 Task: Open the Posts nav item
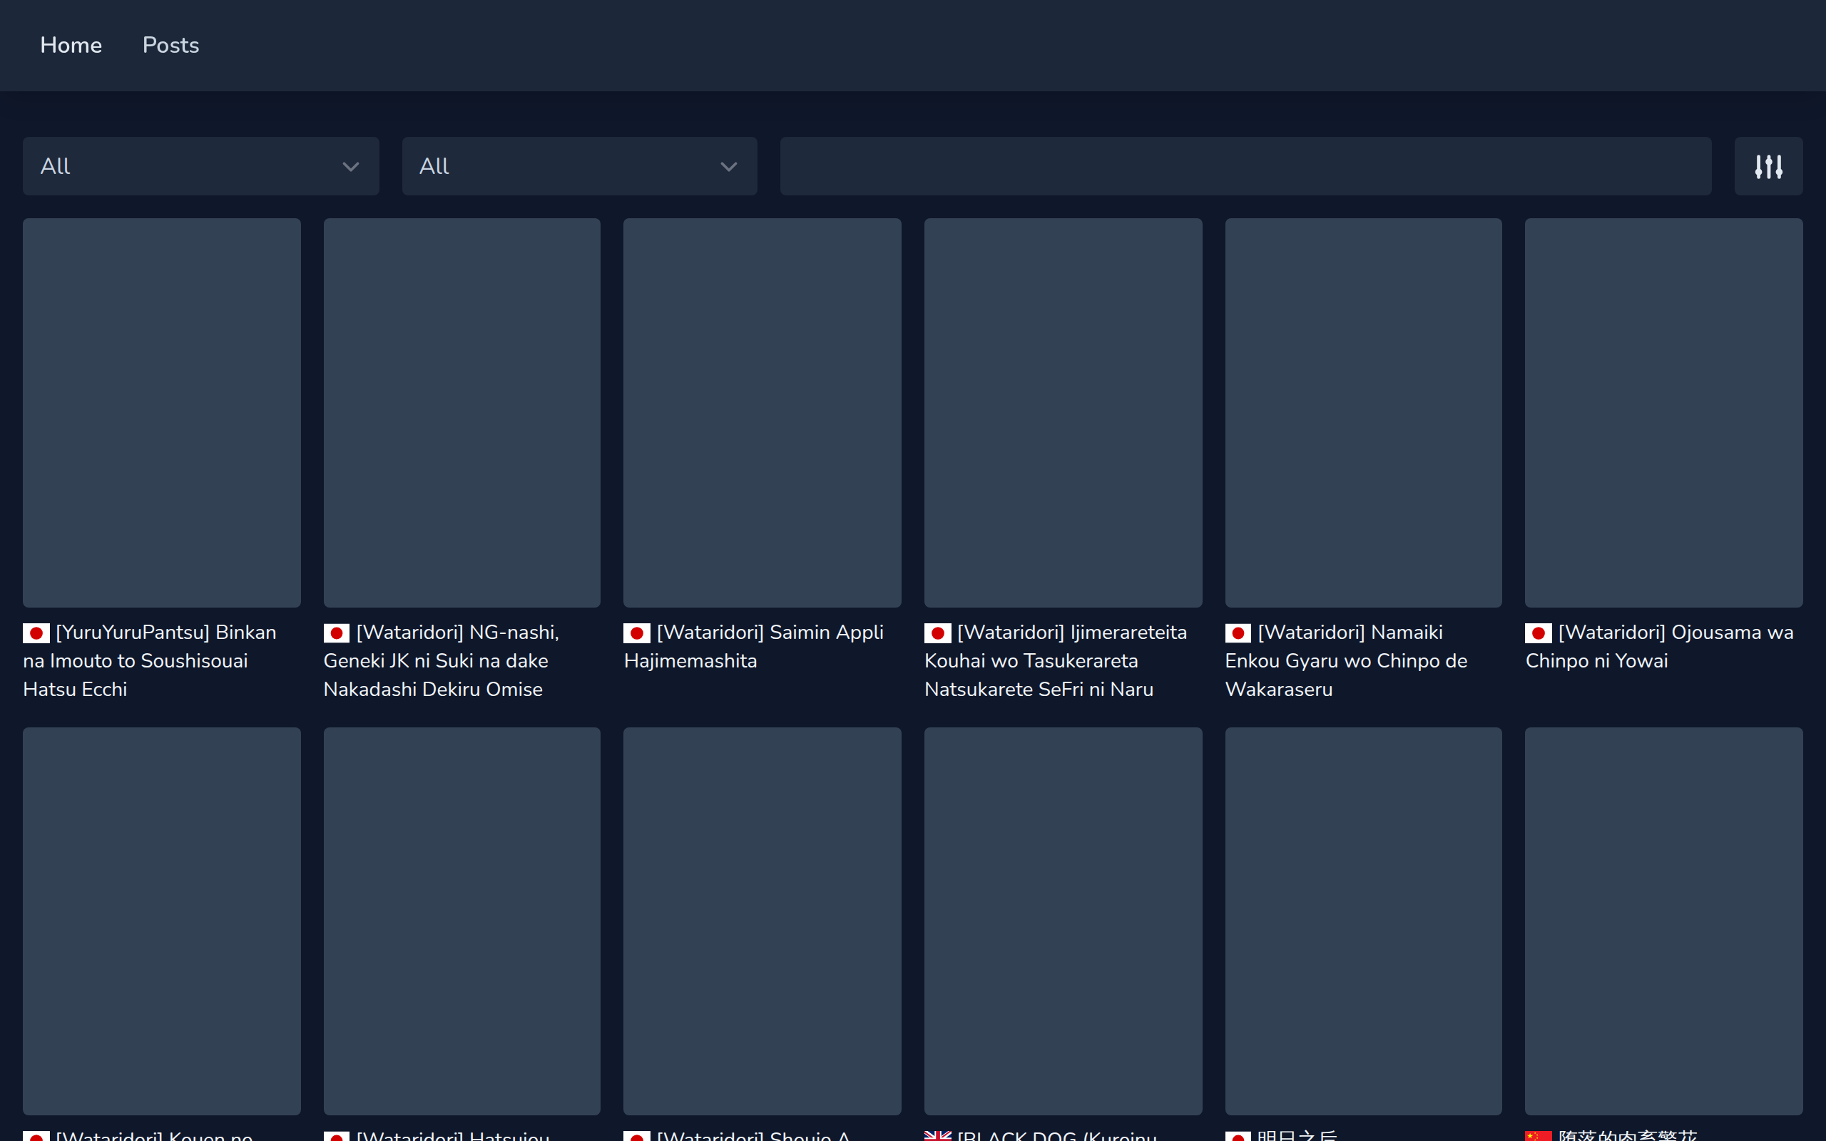click(170, 45)
